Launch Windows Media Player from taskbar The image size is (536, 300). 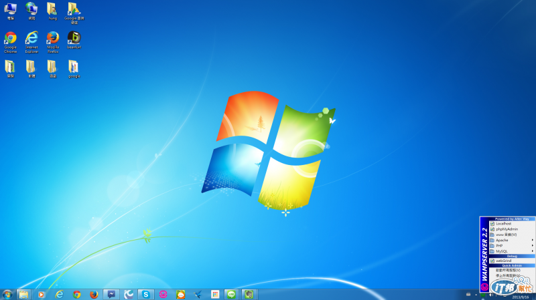pyautogui.click(x=41, y=295)
